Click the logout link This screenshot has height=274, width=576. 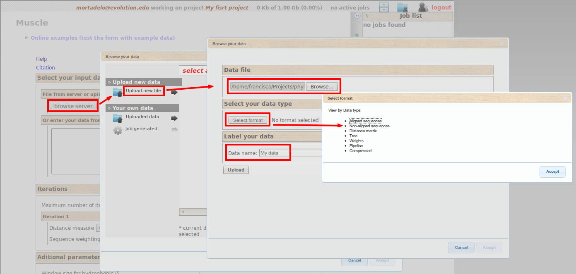441,7
